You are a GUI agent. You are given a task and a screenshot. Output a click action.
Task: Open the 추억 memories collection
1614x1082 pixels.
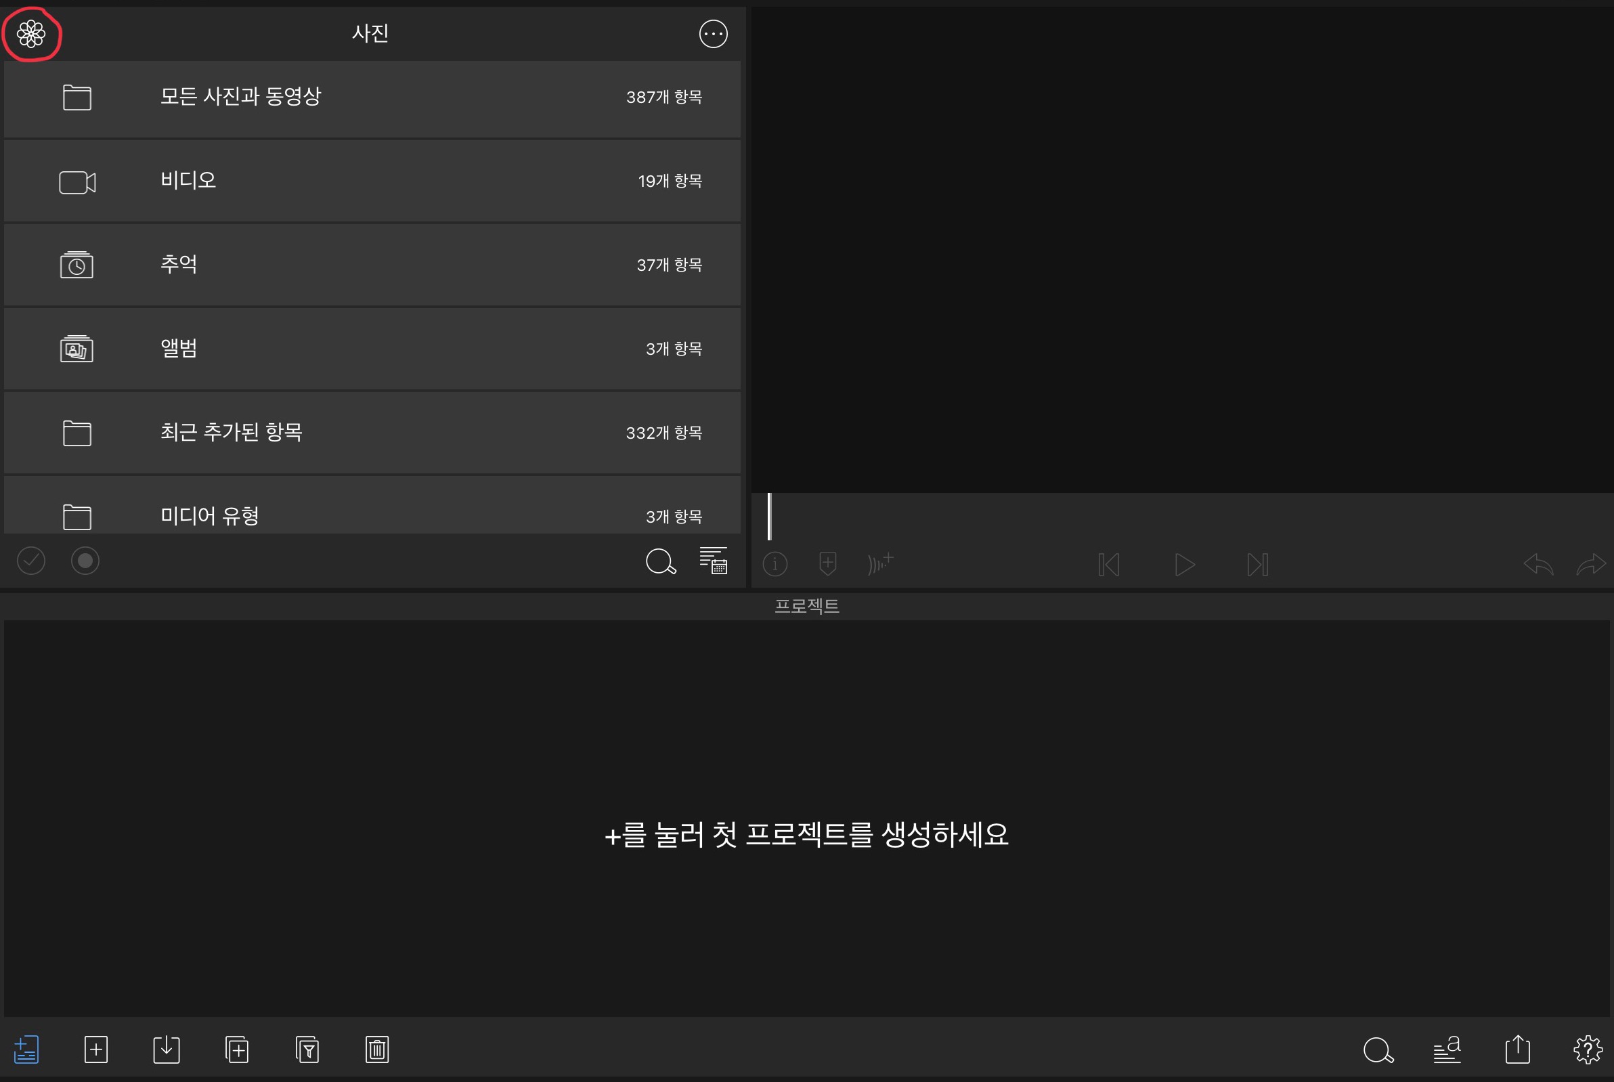coord(372,265)
